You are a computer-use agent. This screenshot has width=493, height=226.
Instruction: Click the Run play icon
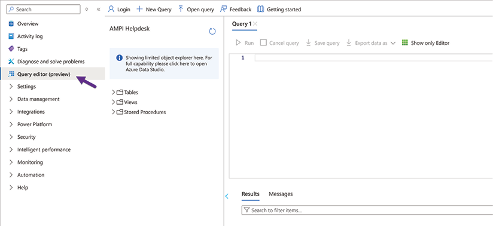[238, 42]
